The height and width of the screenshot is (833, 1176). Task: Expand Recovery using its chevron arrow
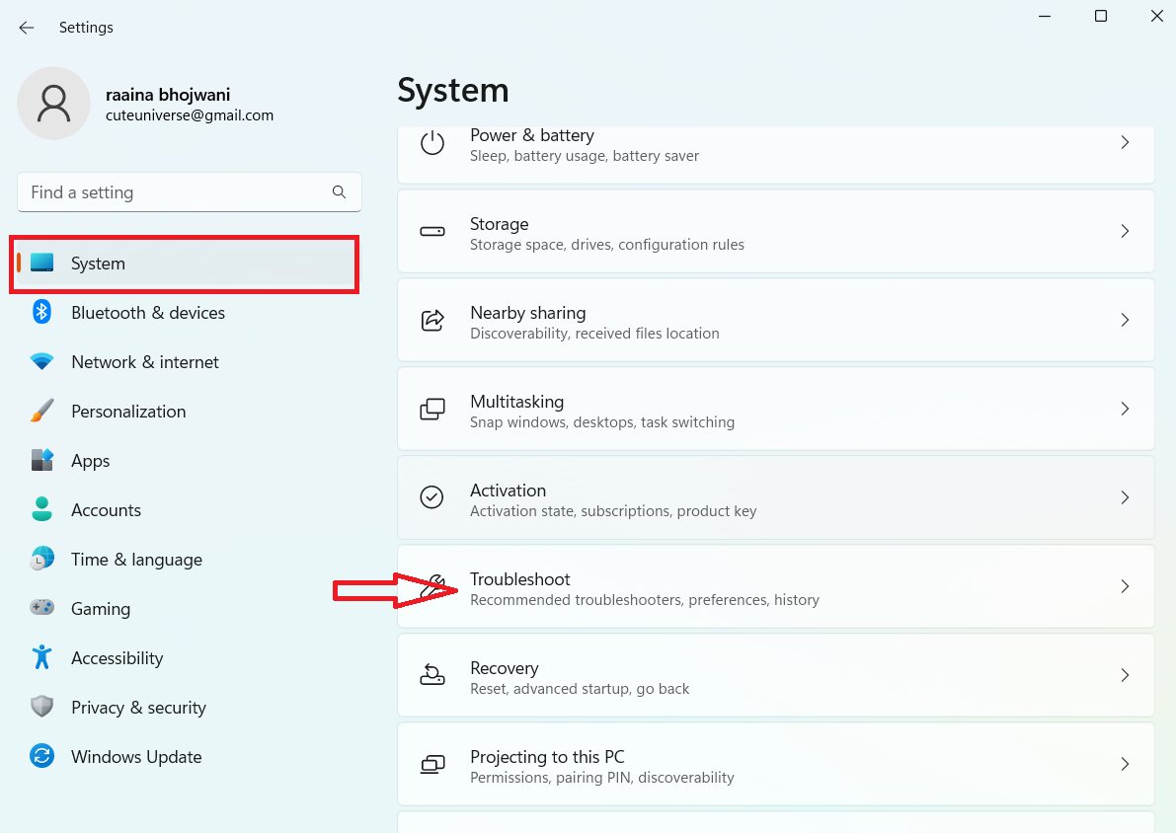pos(1125,675)
